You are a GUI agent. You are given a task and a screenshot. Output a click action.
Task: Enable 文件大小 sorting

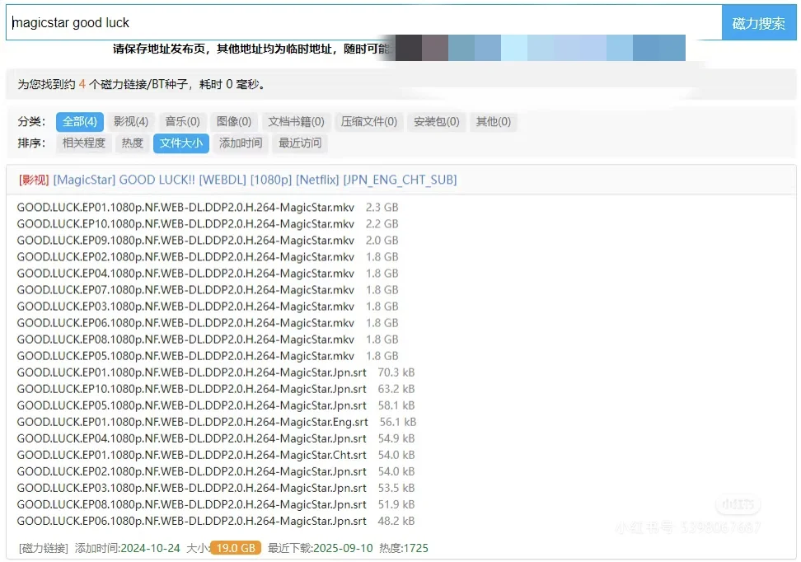coord(180,143)
